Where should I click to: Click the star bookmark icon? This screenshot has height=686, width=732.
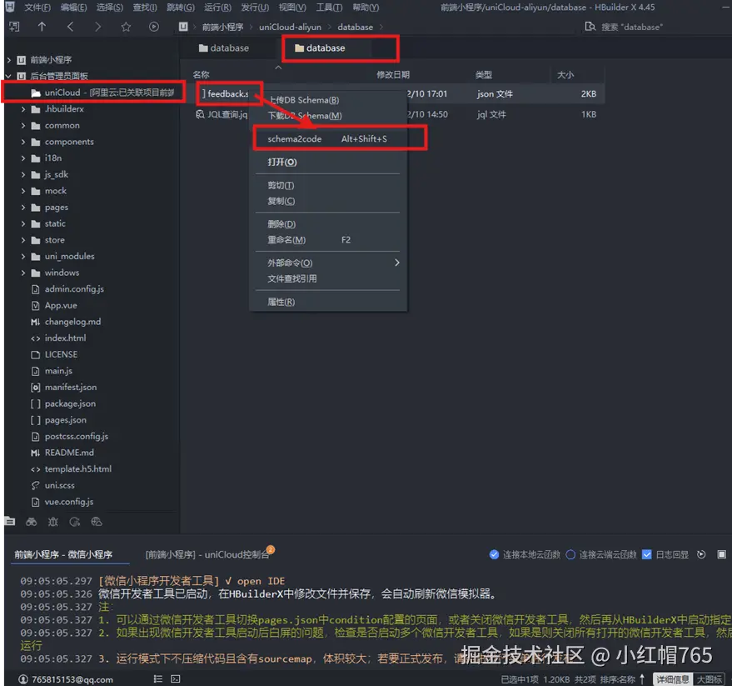[x=126, y=27]
